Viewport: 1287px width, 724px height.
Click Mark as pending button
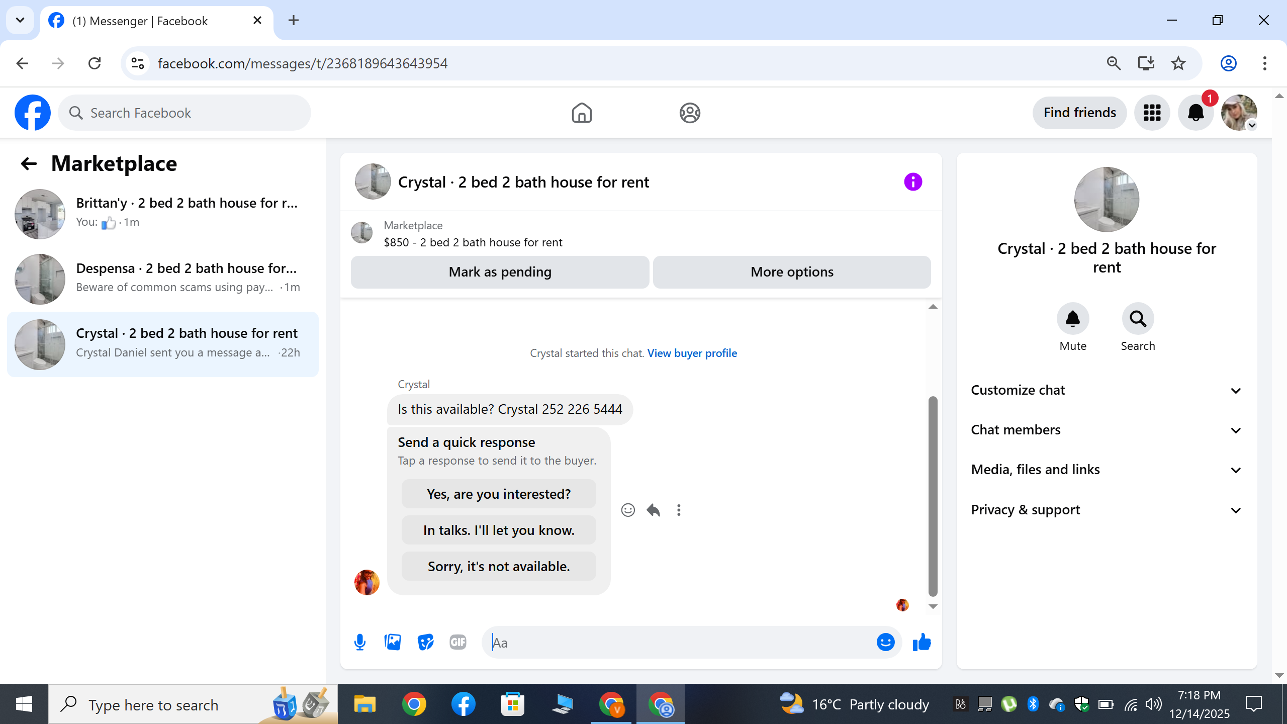pyautogui.click(x=500, y=272)
